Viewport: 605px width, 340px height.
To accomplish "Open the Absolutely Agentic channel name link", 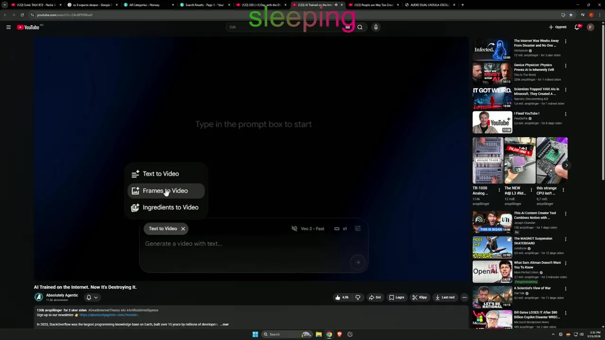I will pyautogui.click(x=62, y=295).
